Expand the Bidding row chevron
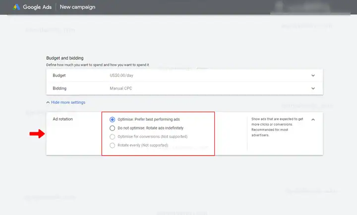This screenshot has width=357, height=215. tap(313, 88)
